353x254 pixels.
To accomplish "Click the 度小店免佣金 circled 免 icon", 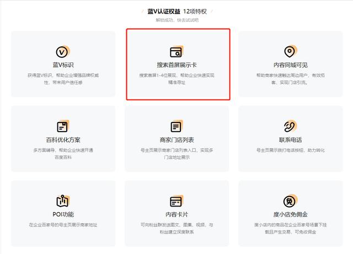I will tap(290, 200).
